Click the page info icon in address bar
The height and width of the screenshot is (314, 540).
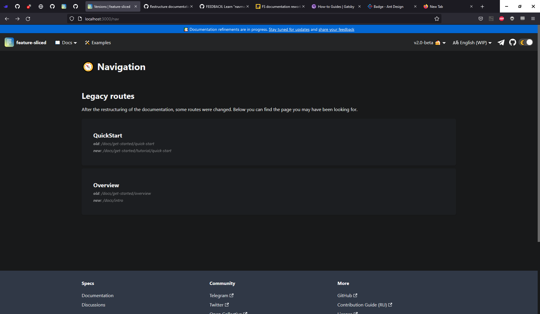pyautogui.click(x=80, y=19)
